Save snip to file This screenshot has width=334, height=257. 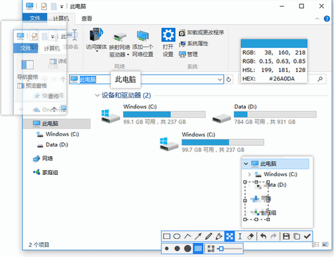tap(286, 236)
